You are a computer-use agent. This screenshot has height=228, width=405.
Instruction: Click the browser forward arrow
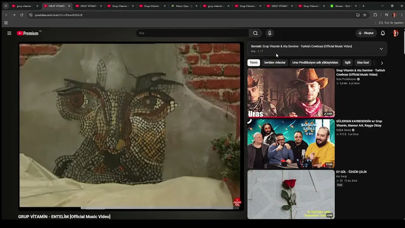(x=14, y=15)
